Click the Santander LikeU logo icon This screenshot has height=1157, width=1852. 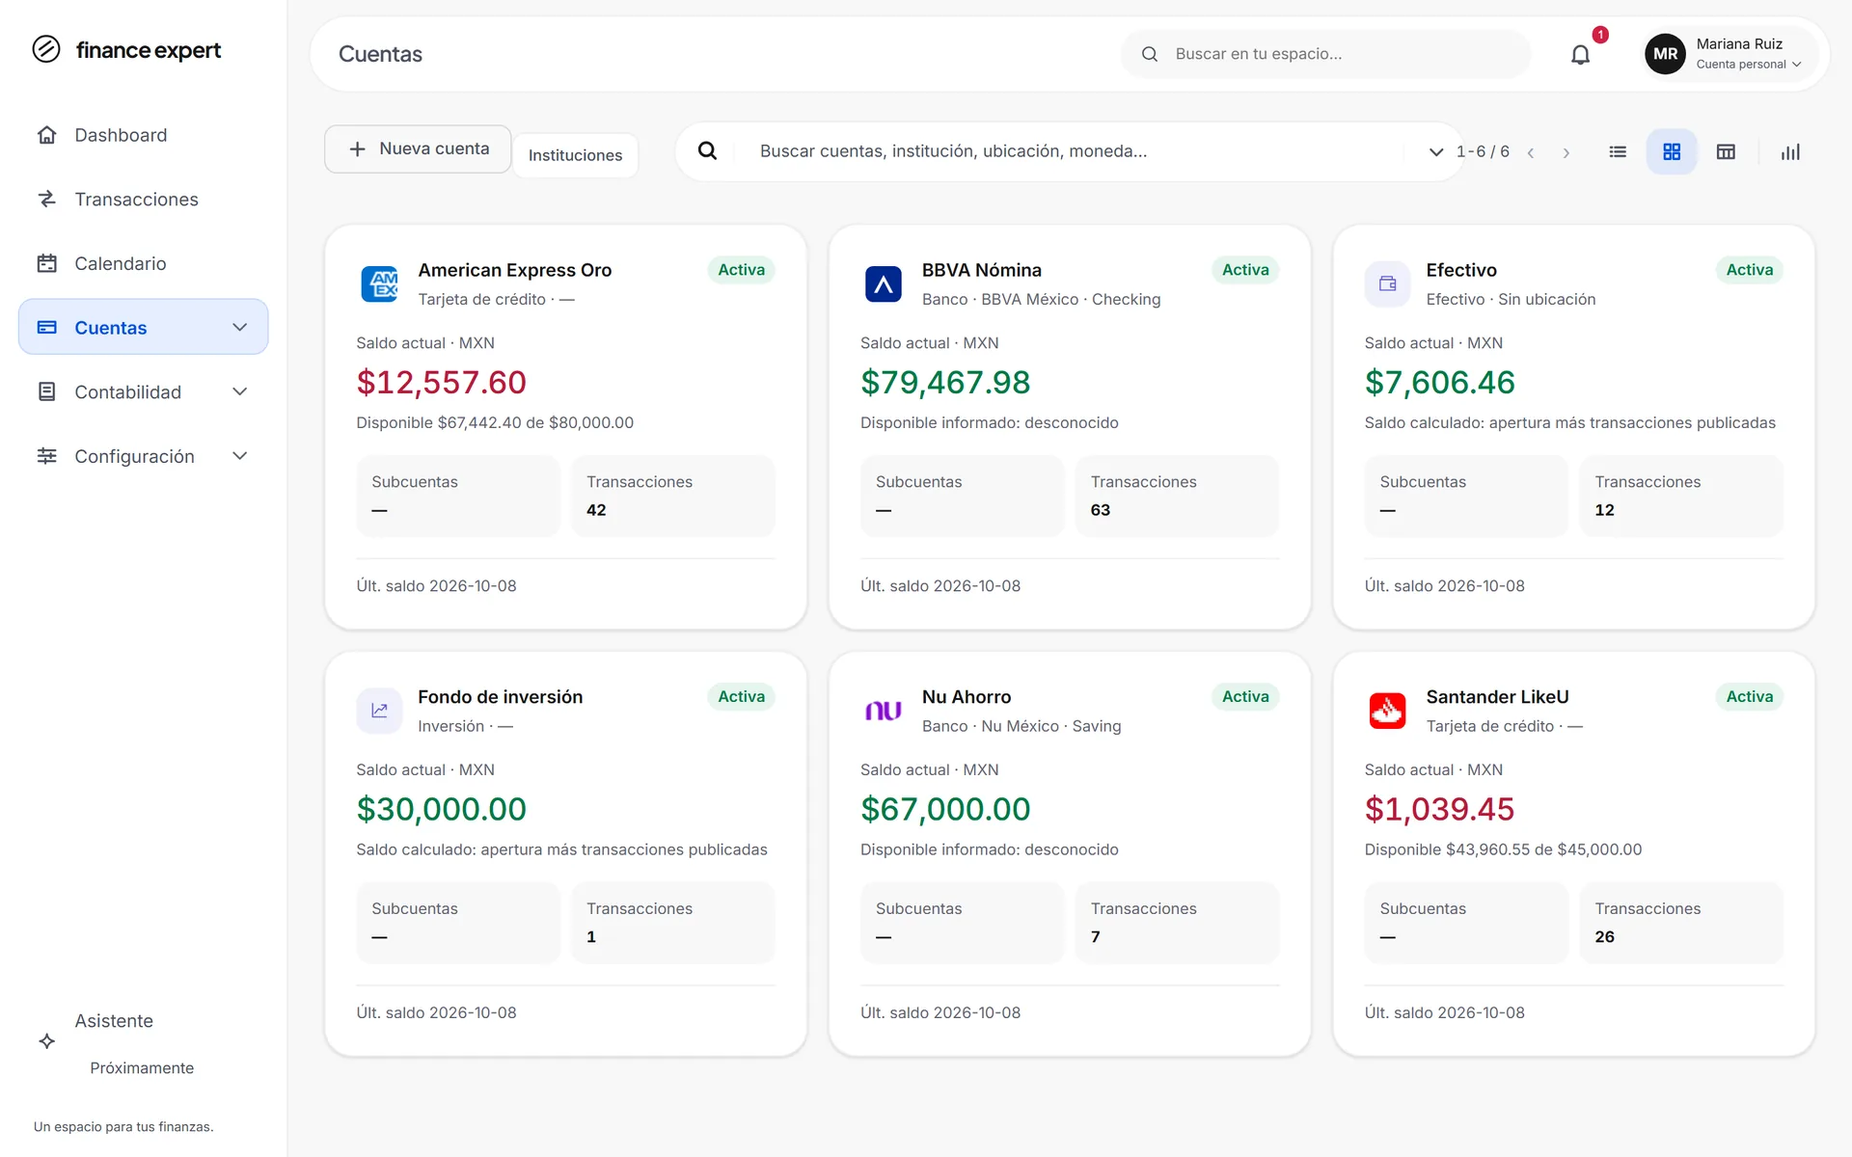(1387, 711)
